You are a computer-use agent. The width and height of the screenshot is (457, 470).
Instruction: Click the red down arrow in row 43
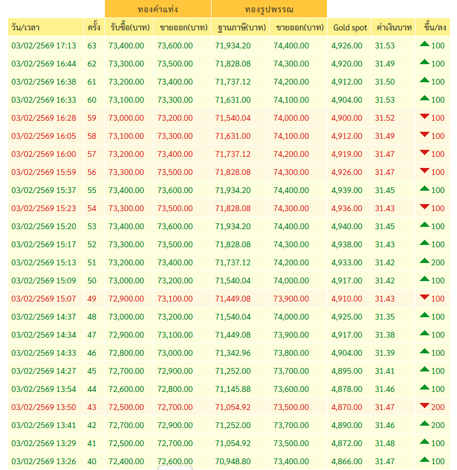point(424,405)
